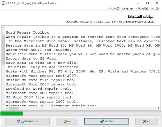Close the Word Repair Toolbox window
This screenshot has height=127, width=162.
157,3
